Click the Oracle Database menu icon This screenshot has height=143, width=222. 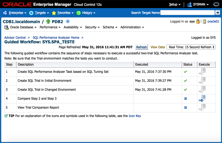(6, 28)
